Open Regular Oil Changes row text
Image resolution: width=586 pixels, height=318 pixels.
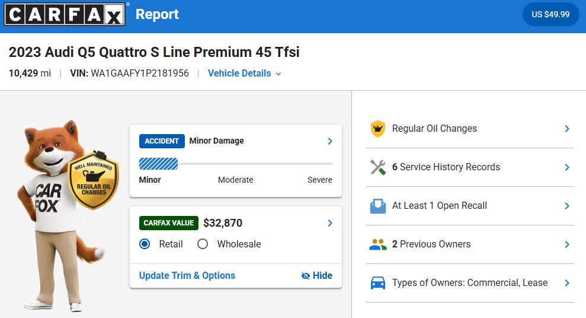point(434,129)
